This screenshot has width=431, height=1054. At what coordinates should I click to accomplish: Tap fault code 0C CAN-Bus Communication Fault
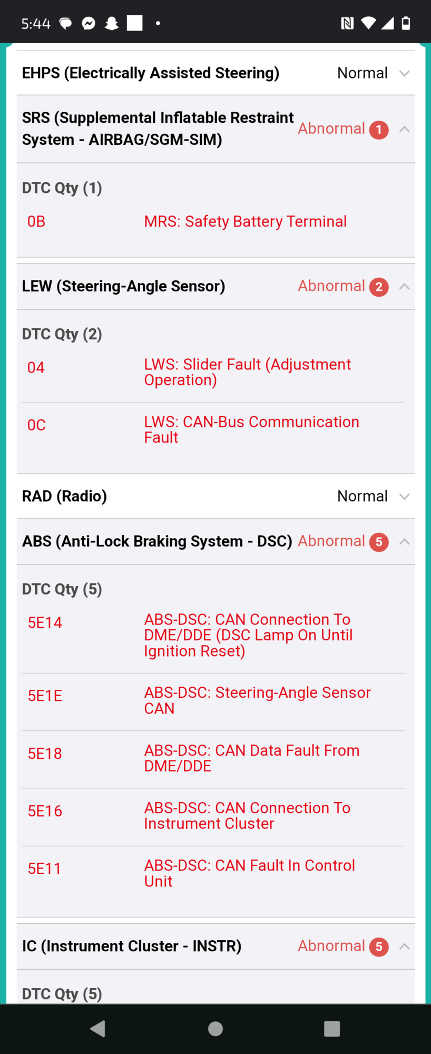[x=251, y=430]
